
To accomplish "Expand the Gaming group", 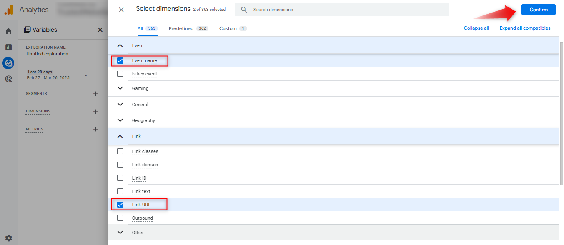I will [120, 88].
